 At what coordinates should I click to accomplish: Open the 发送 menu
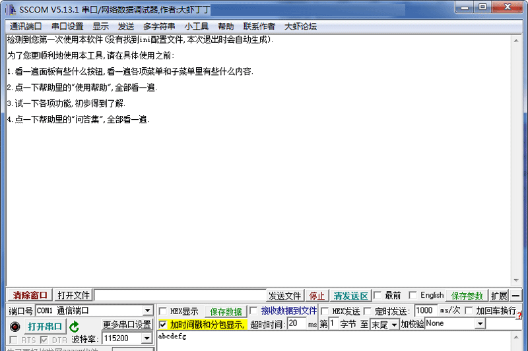tap(126, 26)
